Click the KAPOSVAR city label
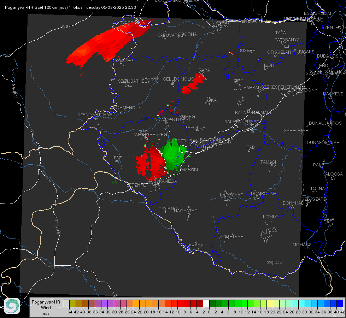 (x=232, y=195)
